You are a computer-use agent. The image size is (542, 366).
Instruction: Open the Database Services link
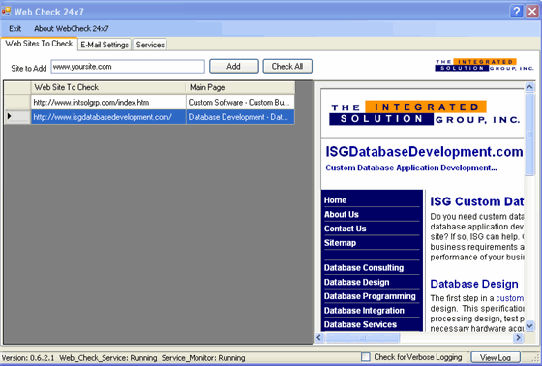(x=360, y=324)
